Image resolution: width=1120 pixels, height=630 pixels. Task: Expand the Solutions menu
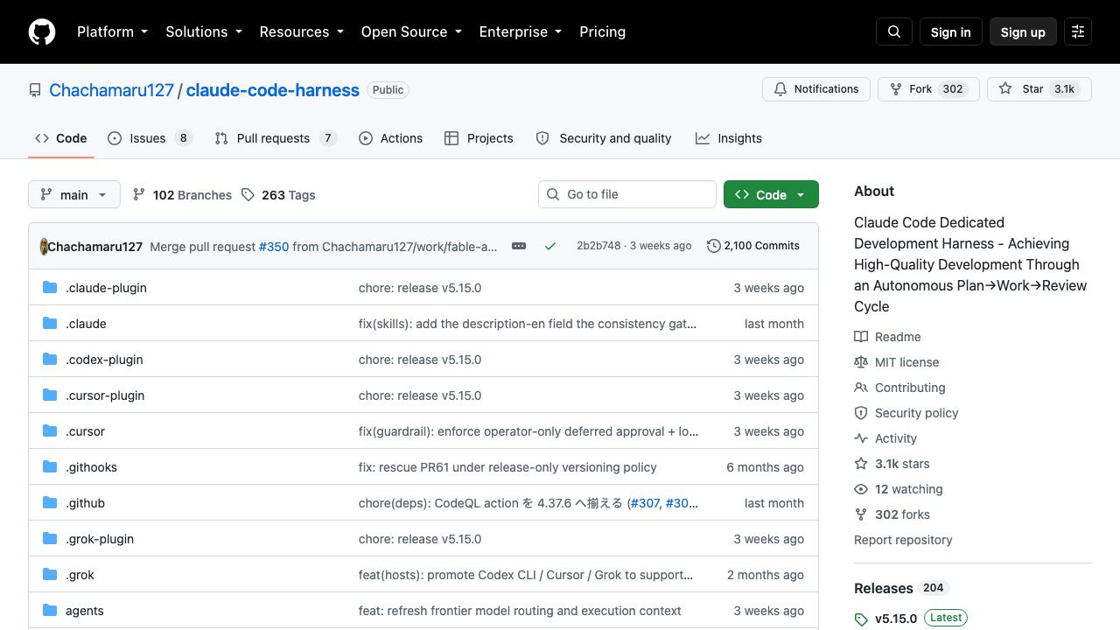coord(204,31)
